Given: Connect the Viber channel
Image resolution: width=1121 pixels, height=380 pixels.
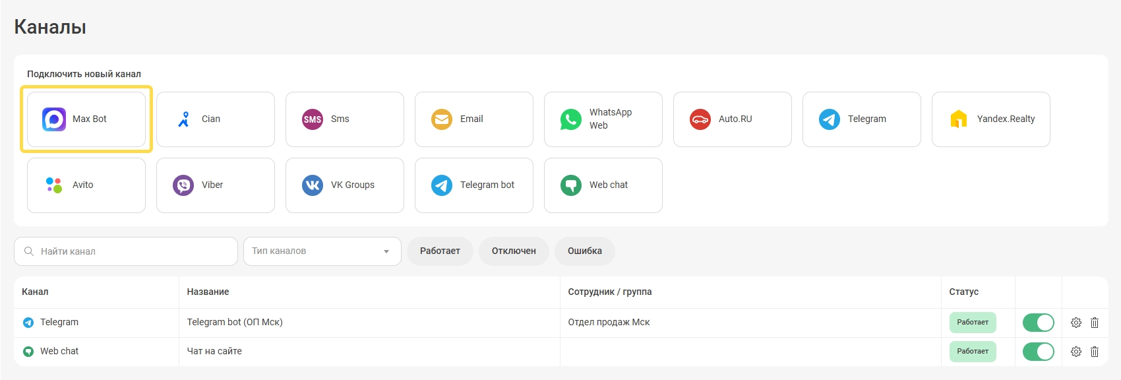Looking at the screenshot, I should coord(215,185).
